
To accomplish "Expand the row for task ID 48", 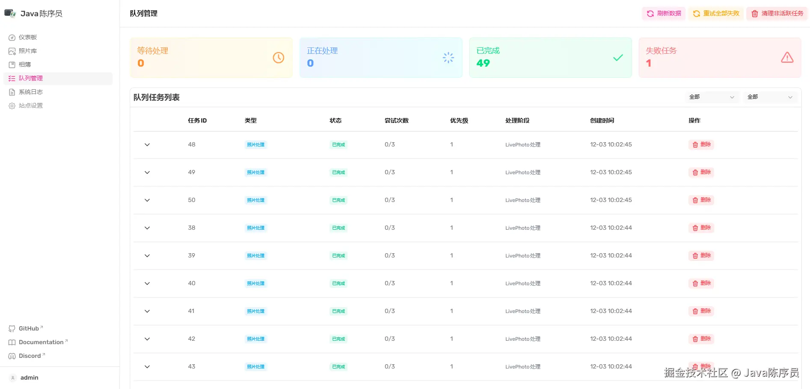I will (x=147, y=145).
